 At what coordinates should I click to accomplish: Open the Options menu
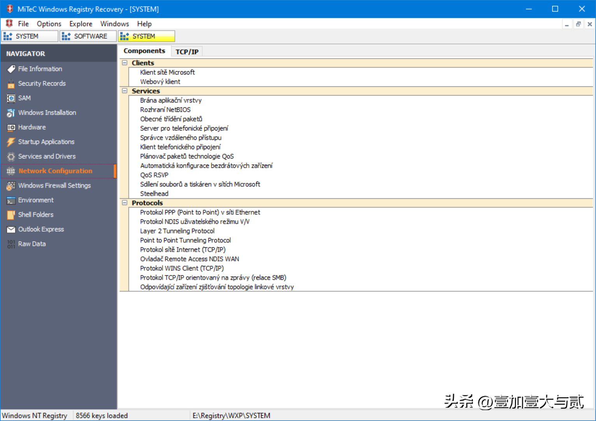coord(49,24)
